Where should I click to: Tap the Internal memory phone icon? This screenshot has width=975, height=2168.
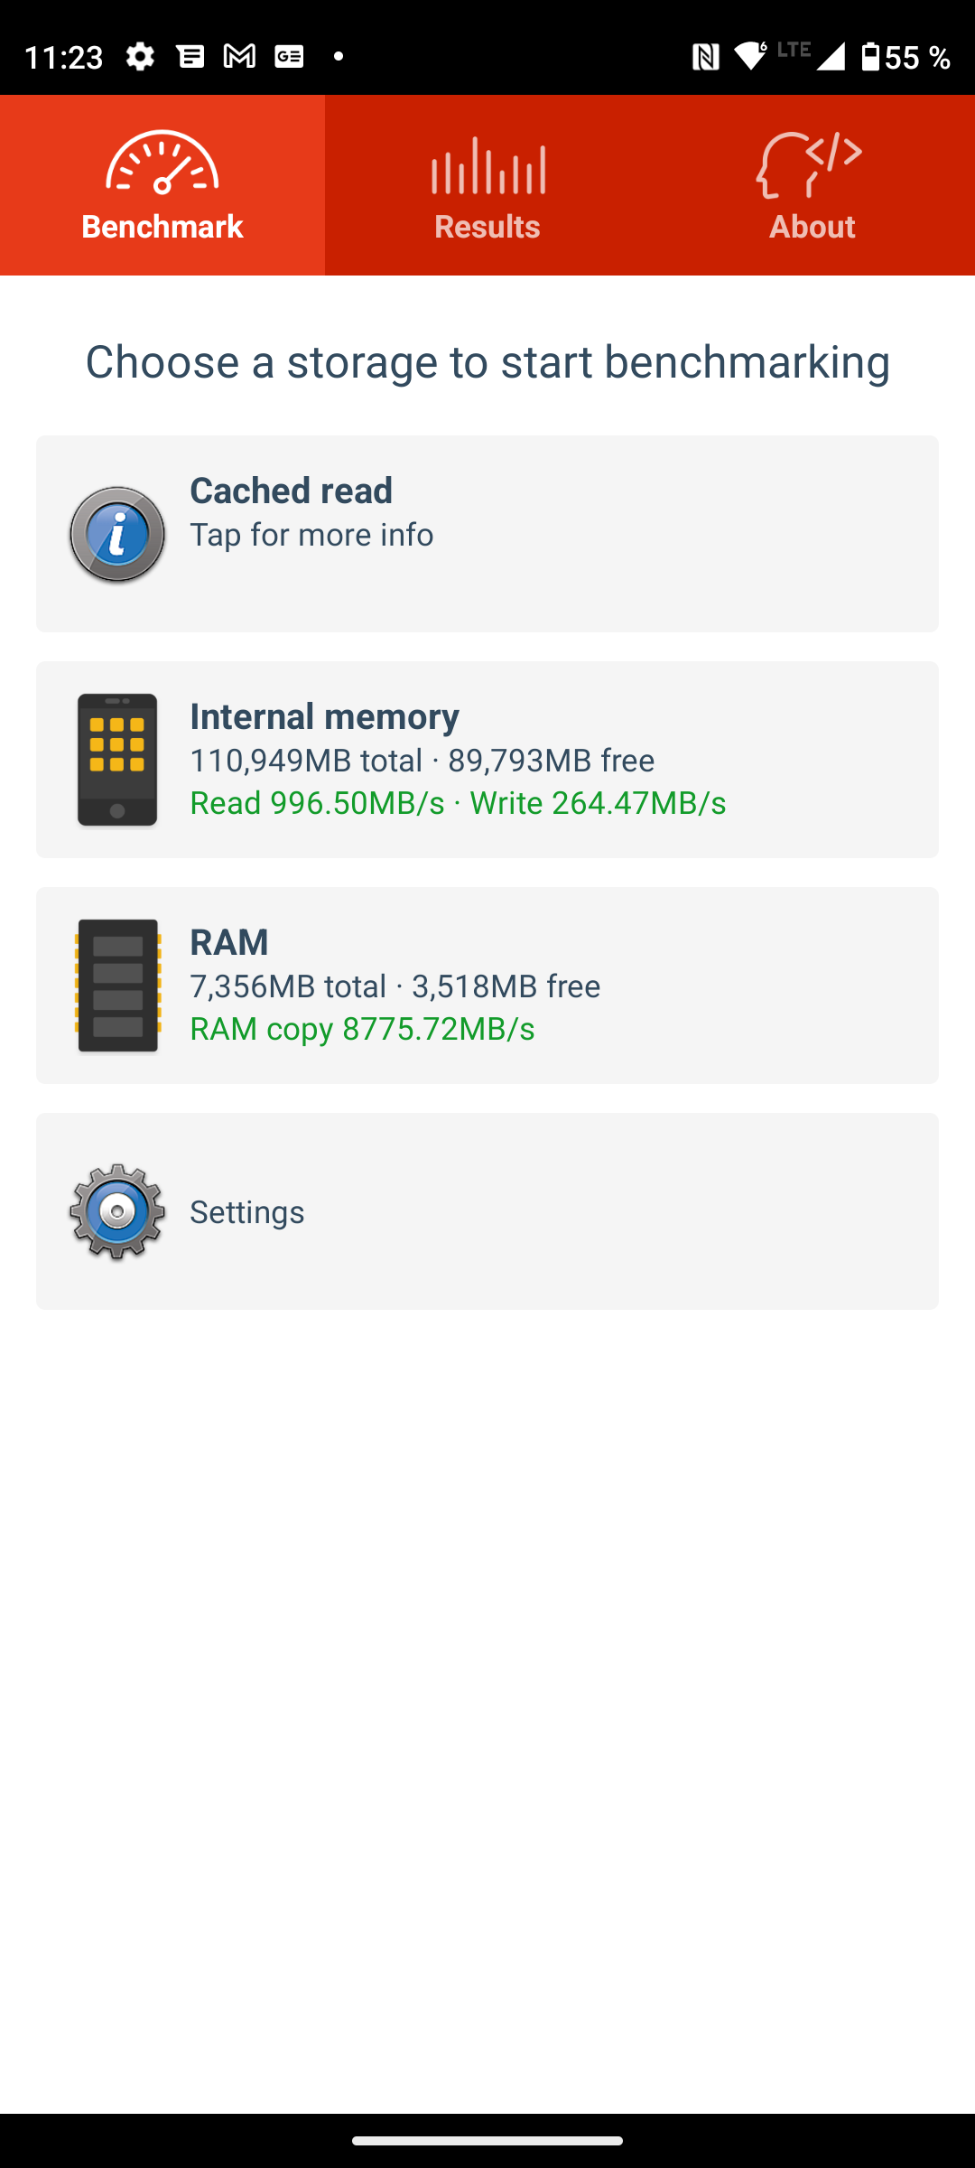pyautogui.click(x=117, y=760)
